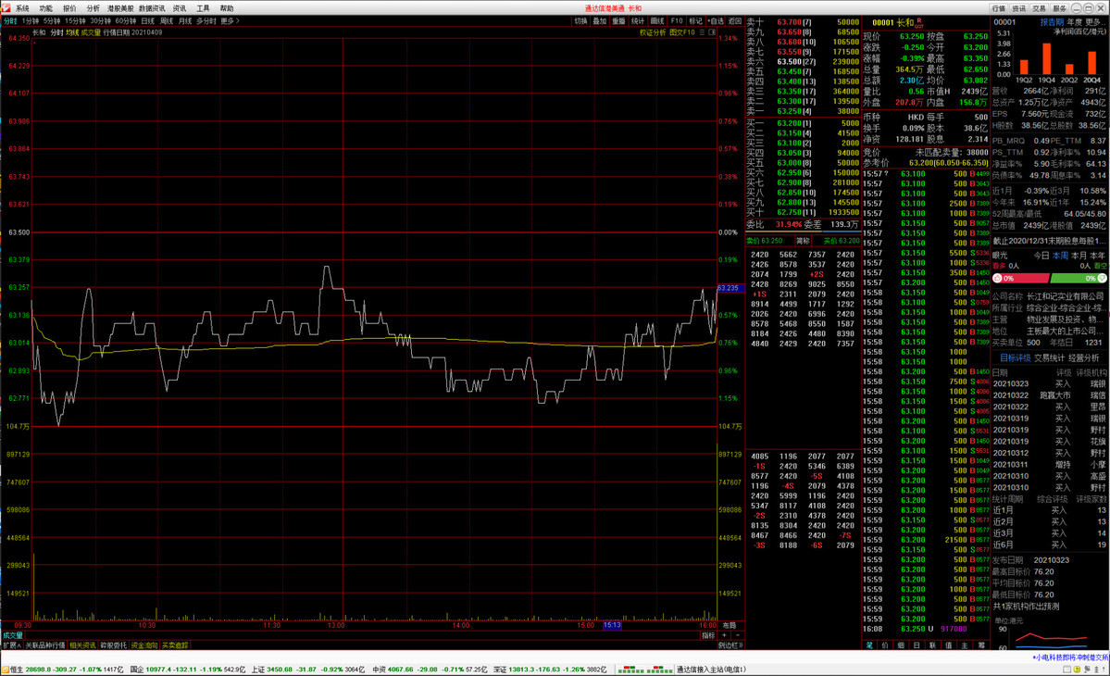Click the red thumbs-up 看多 icon
This screenshot has width=1110, height=676.
click(x=997, y=278)
